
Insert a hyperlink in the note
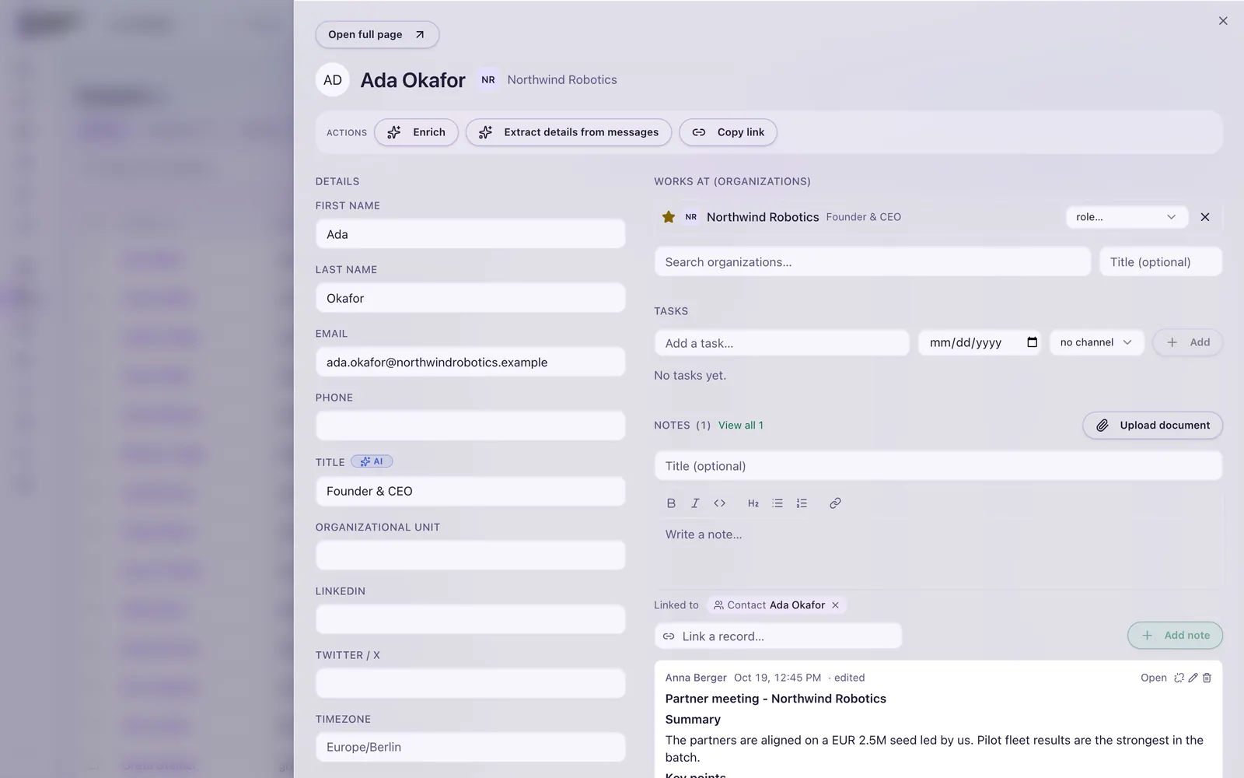pyautogui.click(x=835, y=503)
